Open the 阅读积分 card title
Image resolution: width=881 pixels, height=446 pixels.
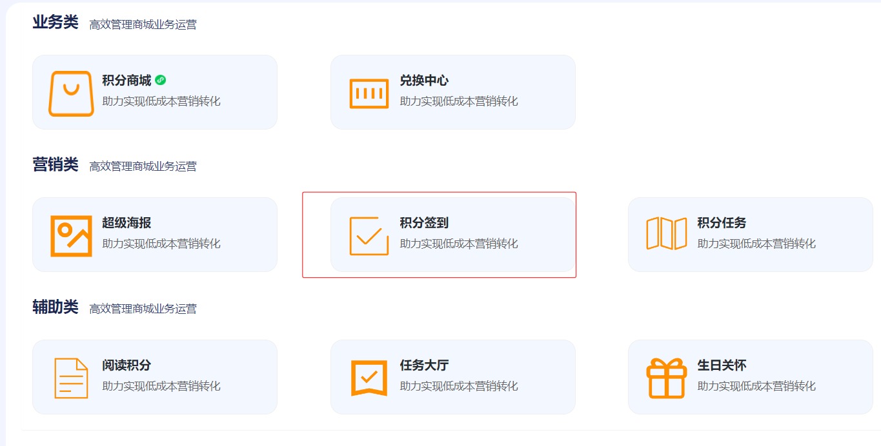coord(127,365)
